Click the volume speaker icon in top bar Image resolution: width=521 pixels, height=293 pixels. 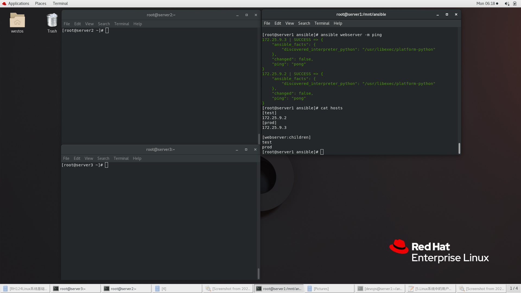click(507, 4)
